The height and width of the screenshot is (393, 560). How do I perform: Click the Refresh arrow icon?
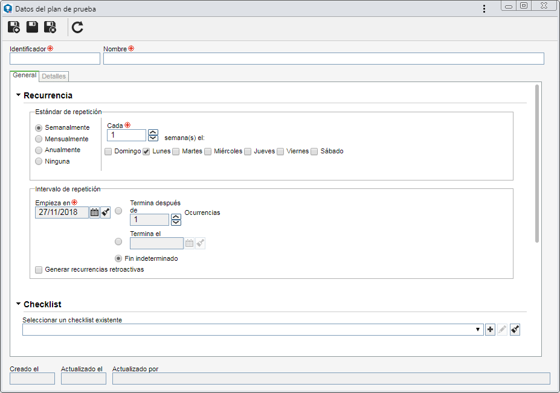coord(77,28)
